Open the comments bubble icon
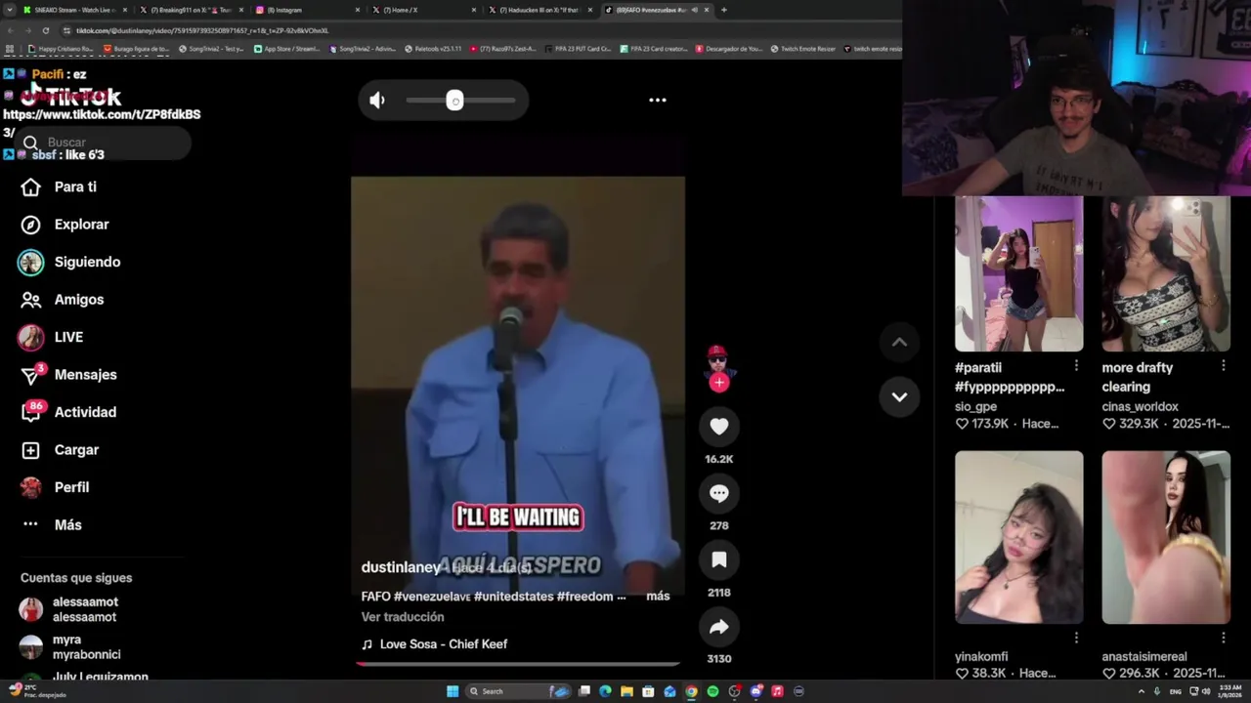 (x=719, y=493)
